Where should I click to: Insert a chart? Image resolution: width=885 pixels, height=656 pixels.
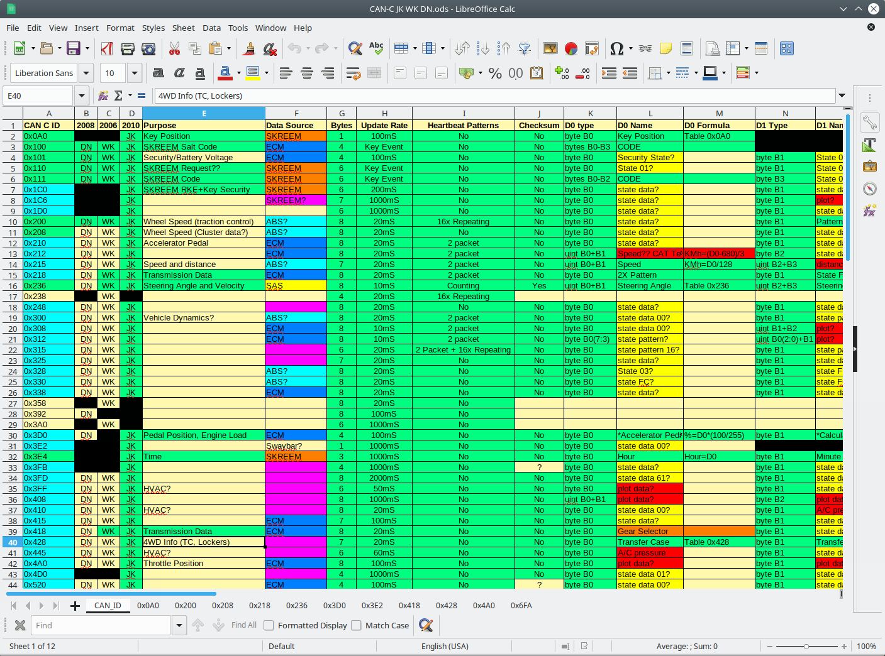tap(571, 48)
